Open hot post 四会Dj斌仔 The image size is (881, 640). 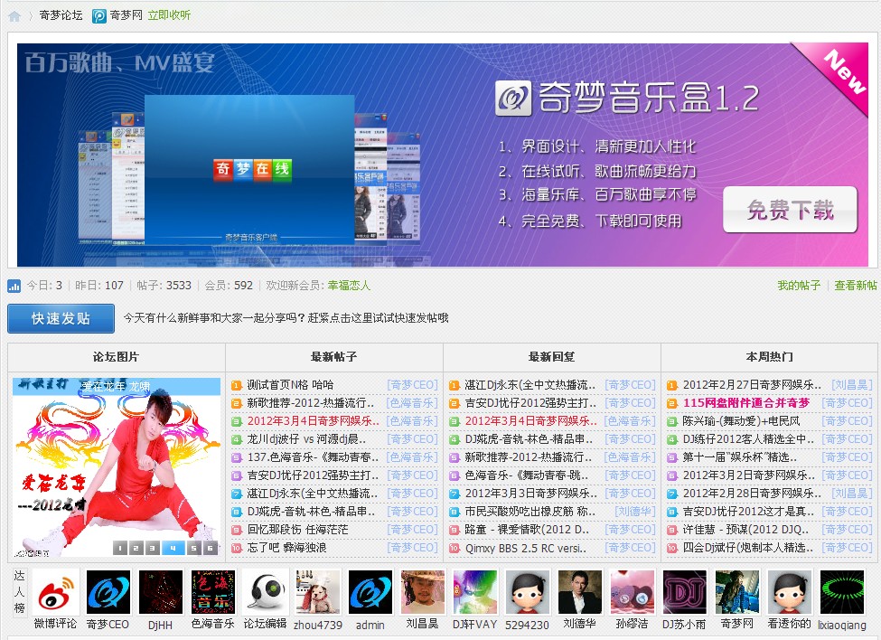(x=748, y=548)
